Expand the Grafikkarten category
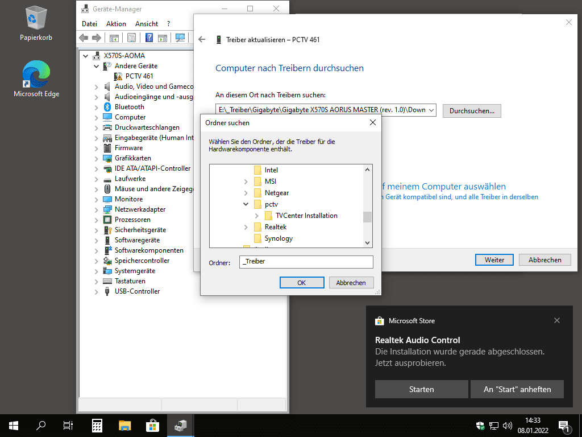This screenshot has width=582, height=437. [x=97, y=159]
